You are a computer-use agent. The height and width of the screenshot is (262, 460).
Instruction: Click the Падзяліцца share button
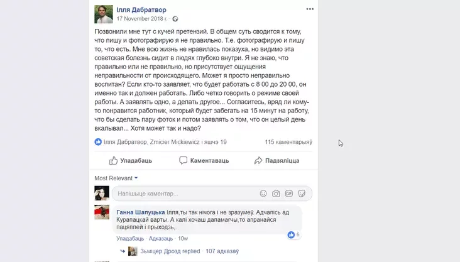click(277, 161)
